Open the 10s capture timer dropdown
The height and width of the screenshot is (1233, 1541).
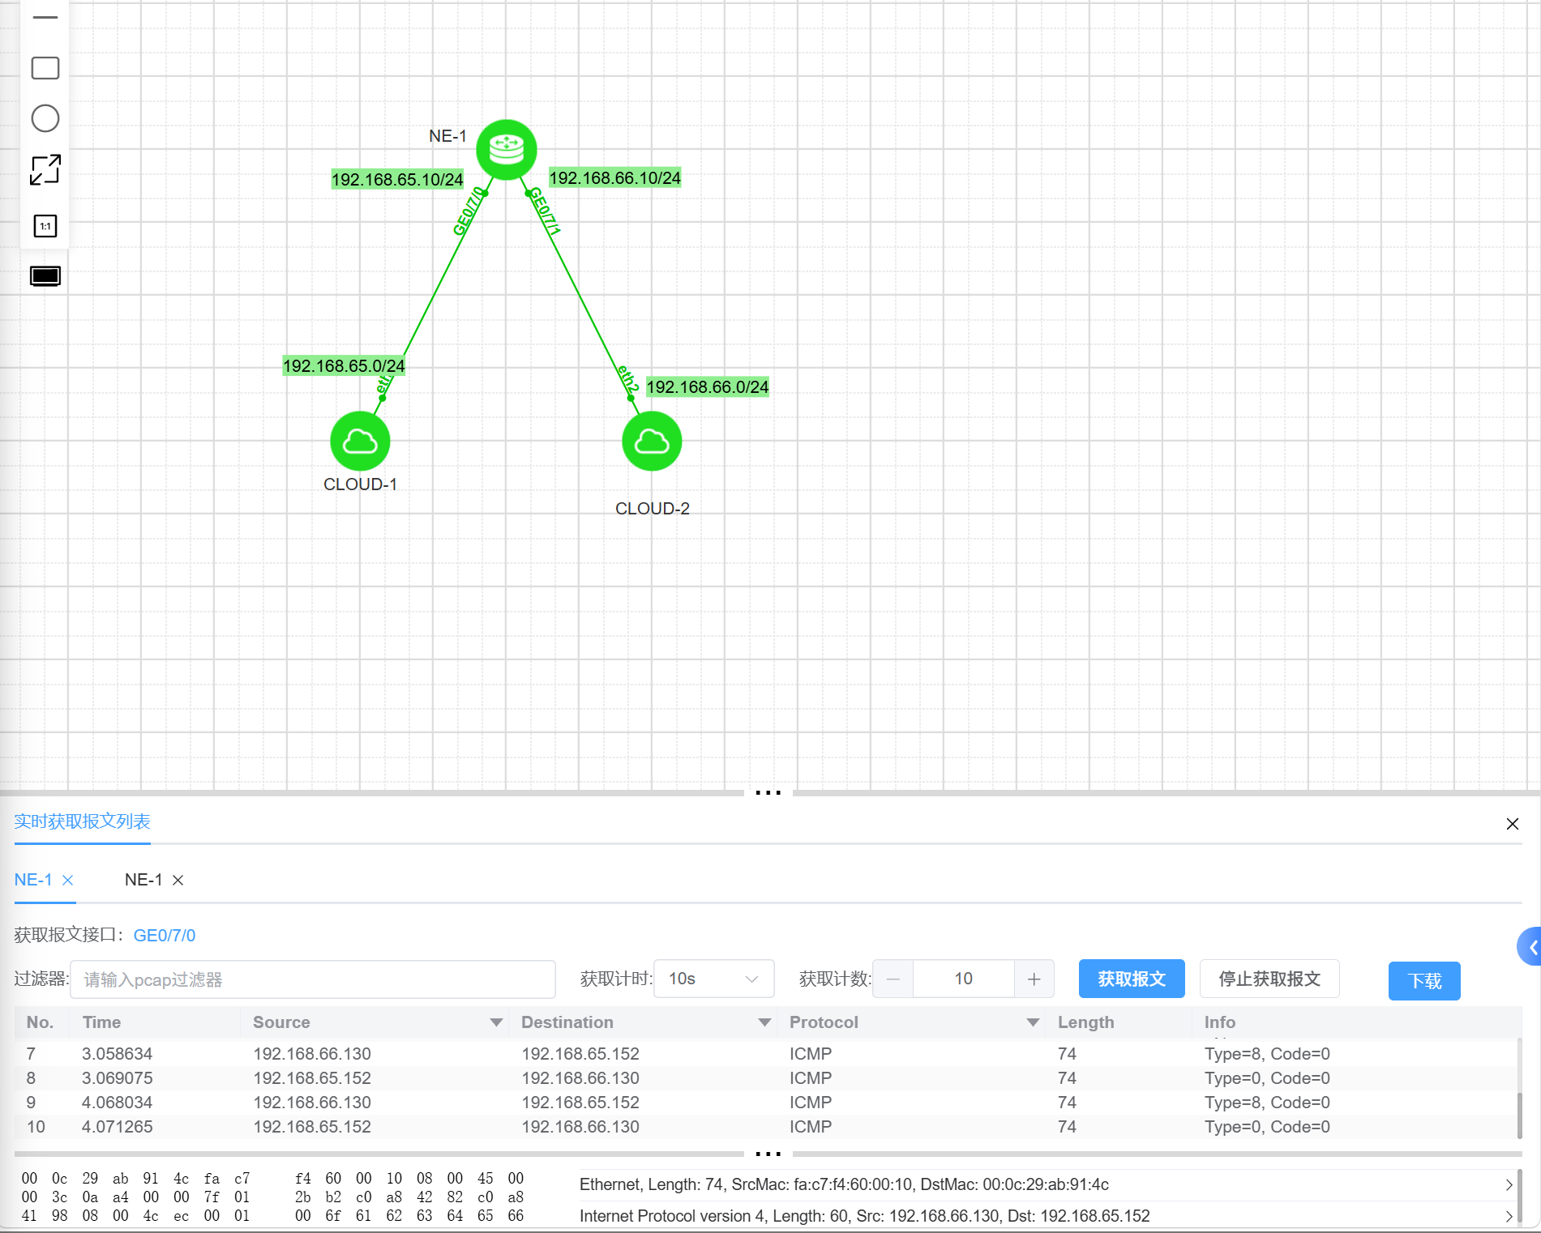pos(713,979)
